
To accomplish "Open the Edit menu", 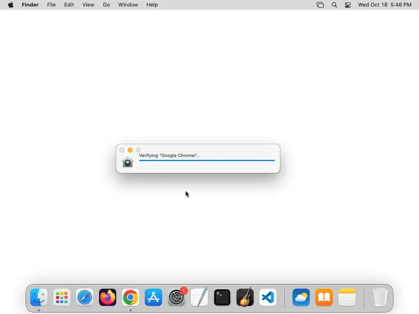I will point(69,5).
